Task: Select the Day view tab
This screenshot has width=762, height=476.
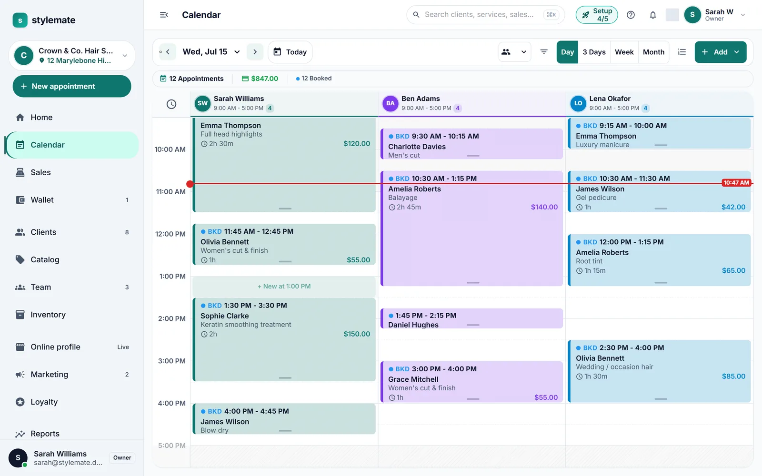Action: coord(567,52)
